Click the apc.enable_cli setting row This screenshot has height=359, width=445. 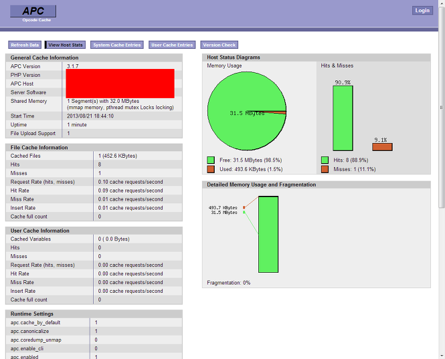click(x=94, y=348)
